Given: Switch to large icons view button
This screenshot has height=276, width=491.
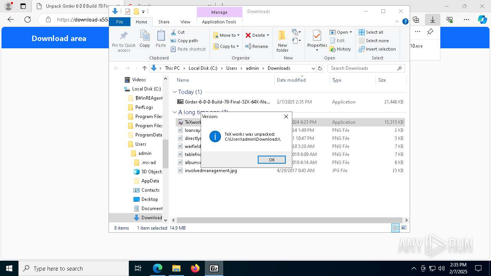Looking at the screenshot, I should [x=404, y=228].
